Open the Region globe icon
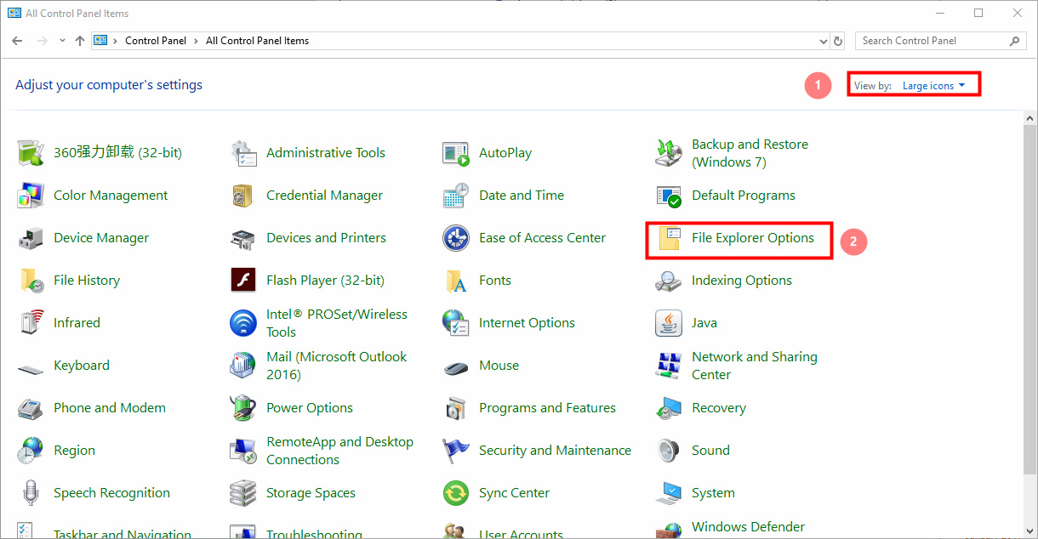 coord(31,451)
